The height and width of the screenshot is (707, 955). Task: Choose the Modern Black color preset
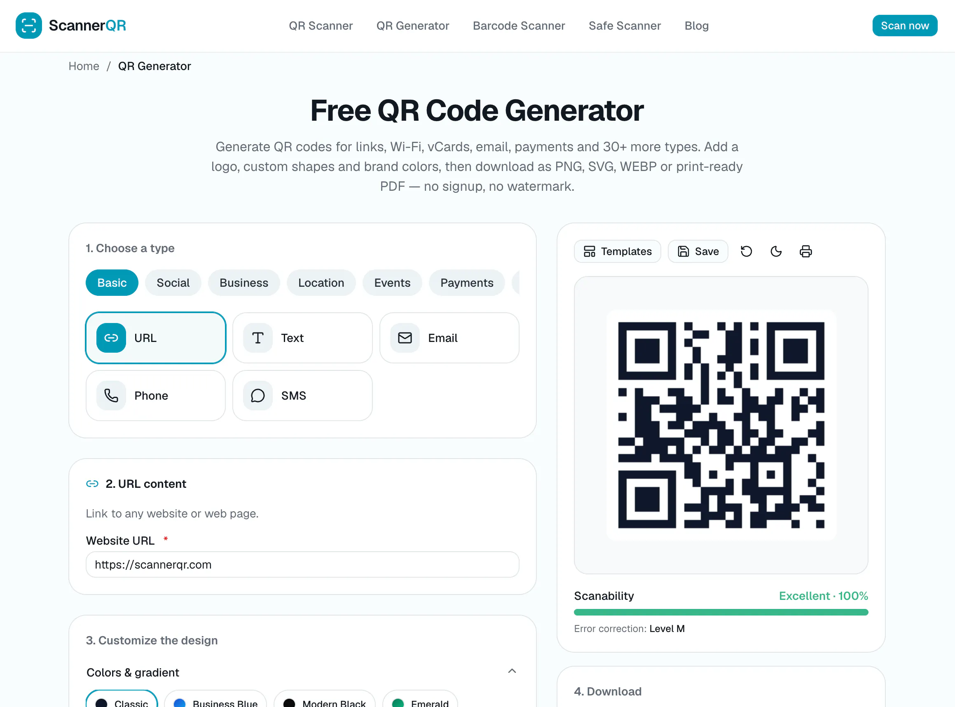point(324,699)
